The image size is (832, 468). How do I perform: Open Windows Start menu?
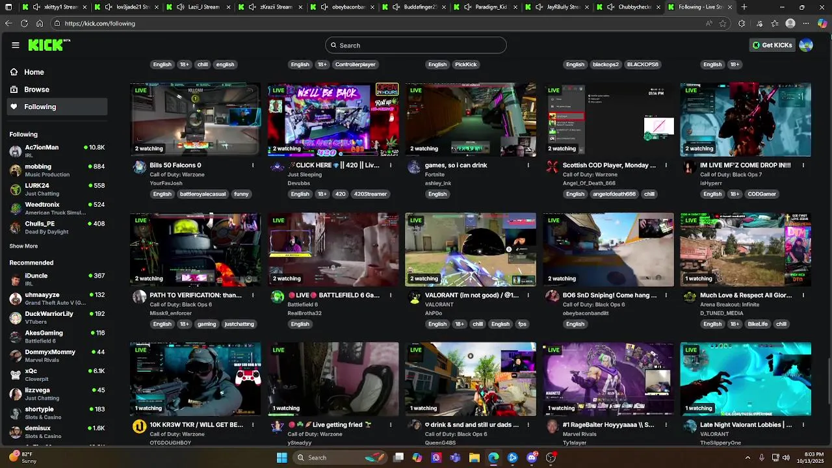tap(282, 458)
